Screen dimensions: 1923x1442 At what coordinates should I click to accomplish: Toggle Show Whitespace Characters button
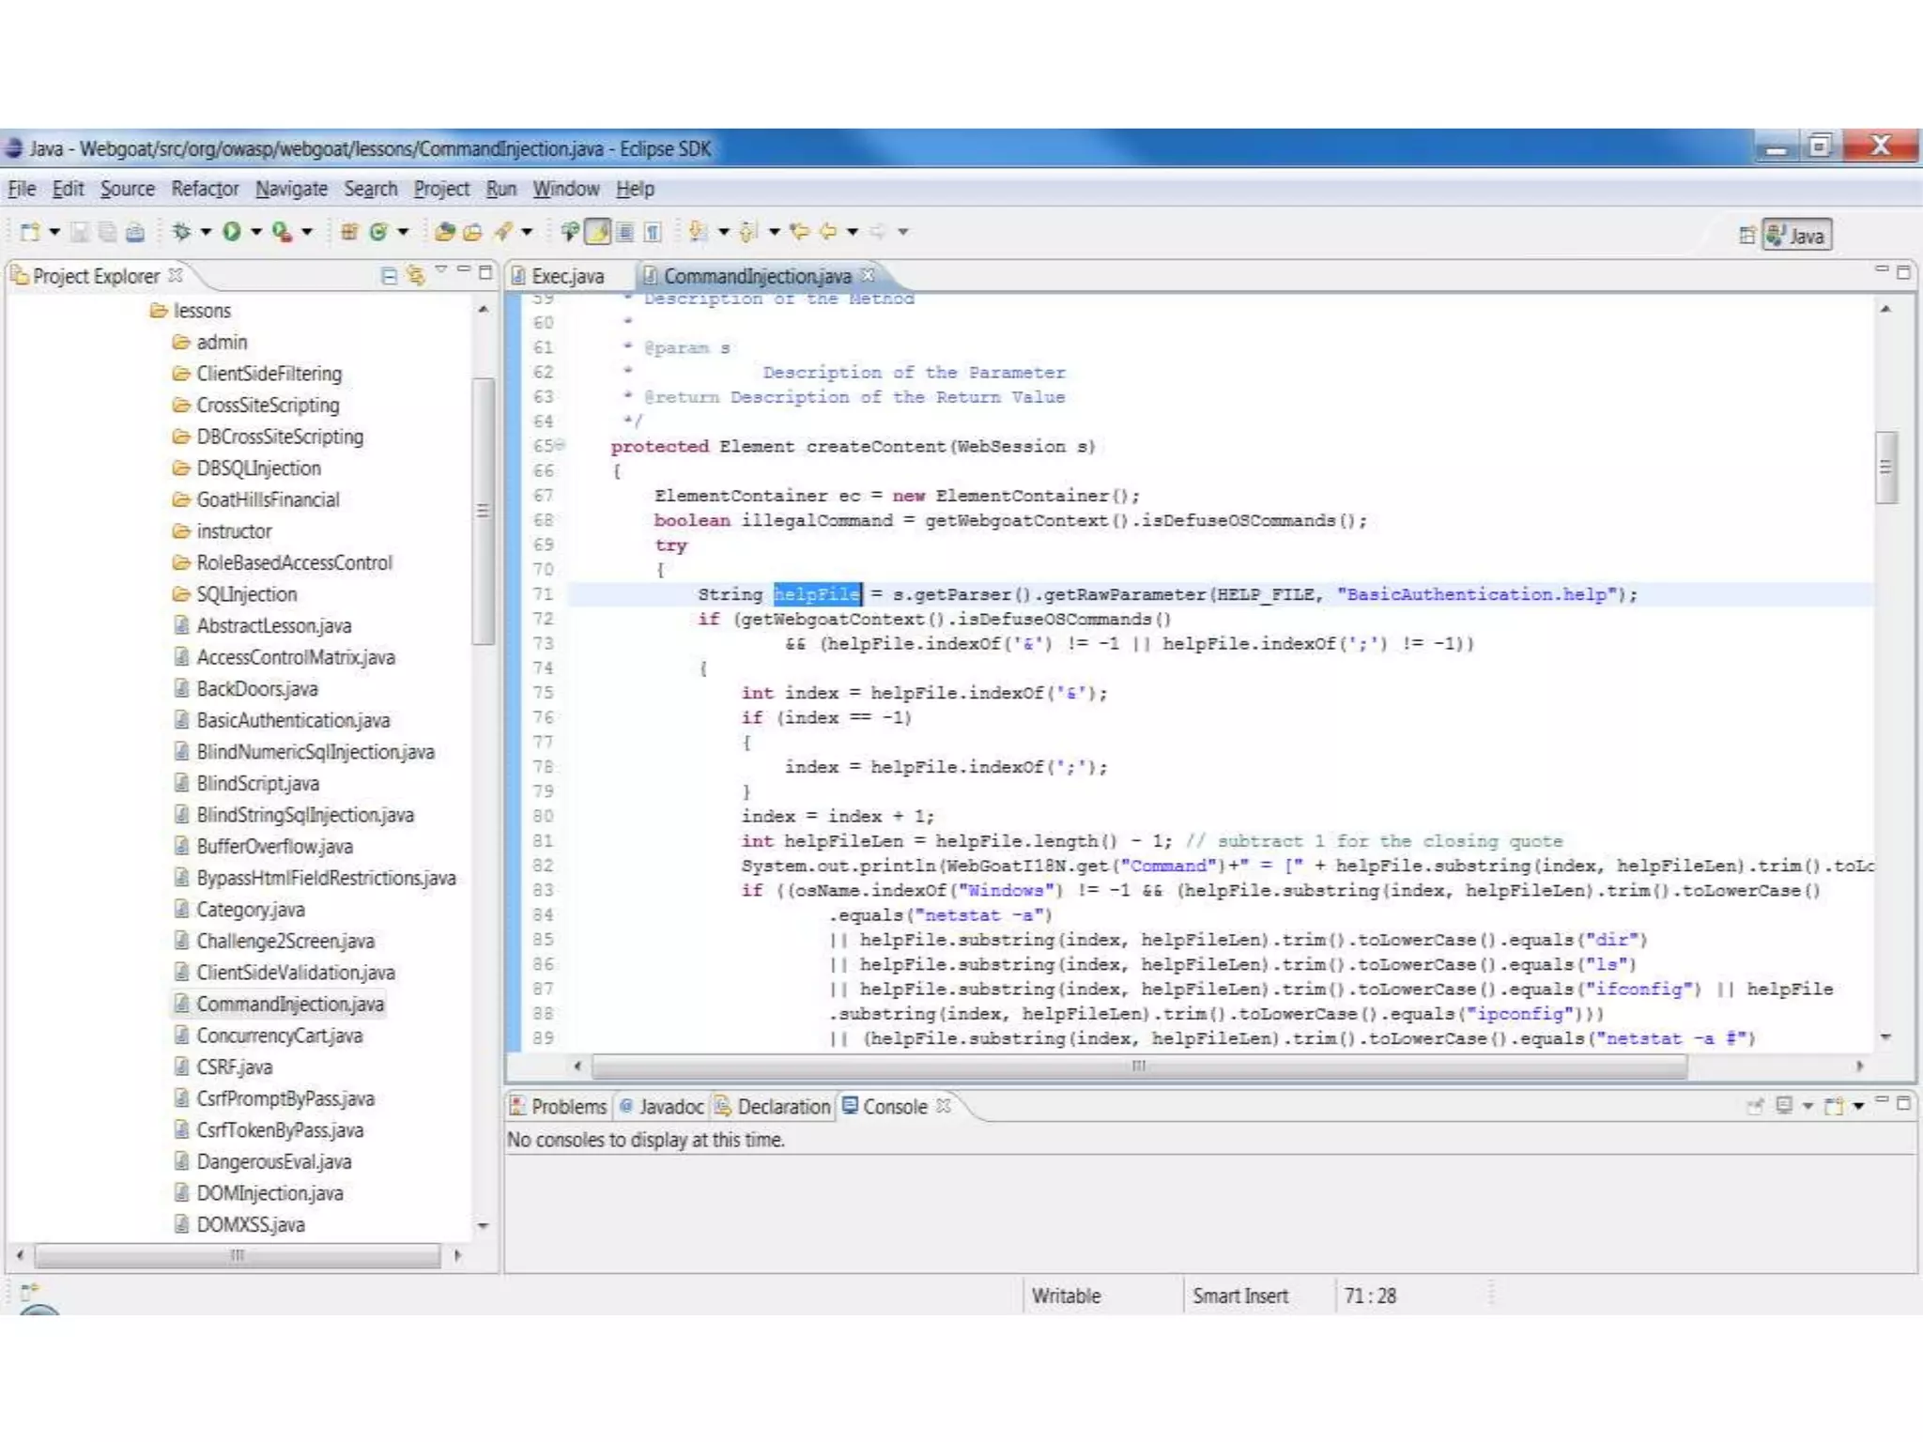coord(653,231)
